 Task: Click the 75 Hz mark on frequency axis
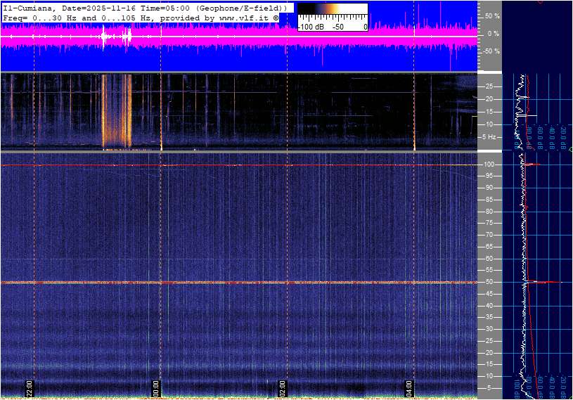tap(488, 223)
